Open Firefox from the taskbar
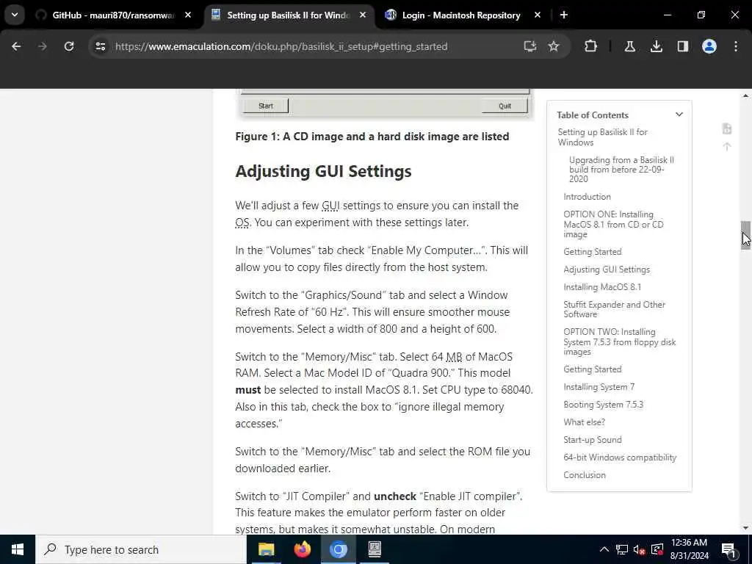The height and width of the screenshot is (564, 752). (x=302, y=549)
